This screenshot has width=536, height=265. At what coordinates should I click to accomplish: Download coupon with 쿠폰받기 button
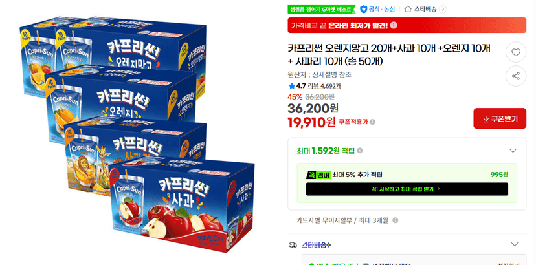(500, 118)
